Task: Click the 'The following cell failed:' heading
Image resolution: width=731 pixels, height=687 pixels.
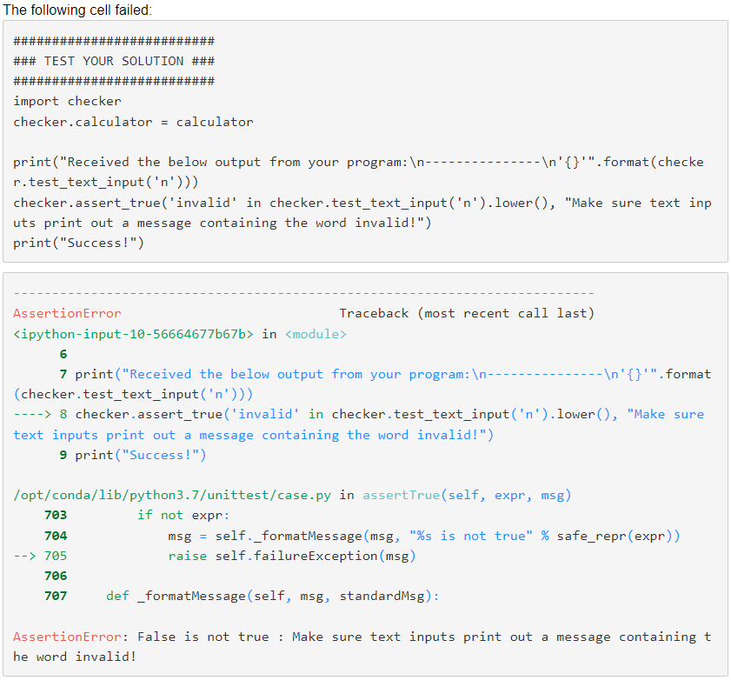Action: (x=76, y=10)
